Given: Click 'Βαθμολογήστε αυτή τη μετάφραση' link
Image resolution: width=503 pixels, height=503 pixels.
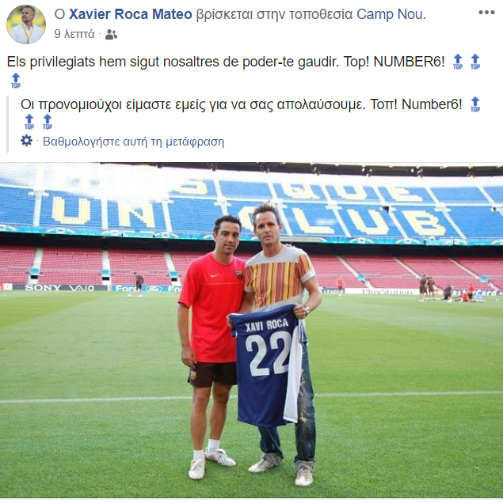Looking at the screenshot, I should point(134,142).
